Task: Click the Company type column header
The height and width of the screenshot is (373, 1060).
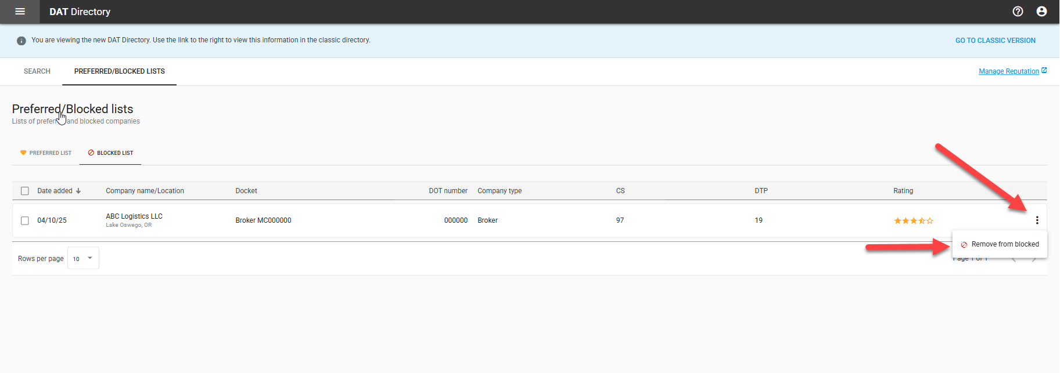Action: click(x=500, y=191)
